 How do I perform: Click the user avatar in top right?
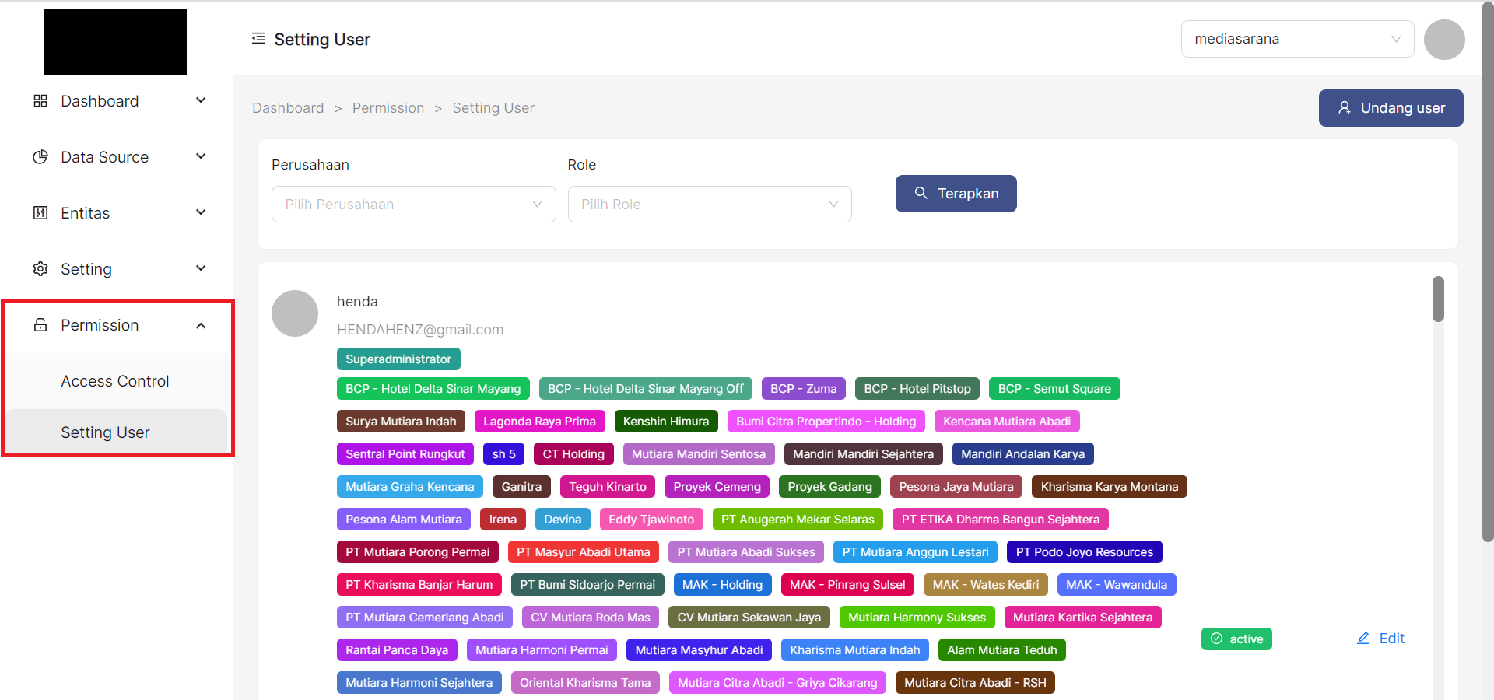point(1444,40)
